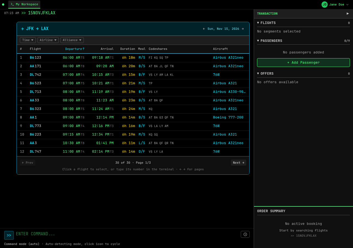This screenshot has height=248, width=353.
Task: Open the Alliance filter dropdown
Action: tap(72, 40)
